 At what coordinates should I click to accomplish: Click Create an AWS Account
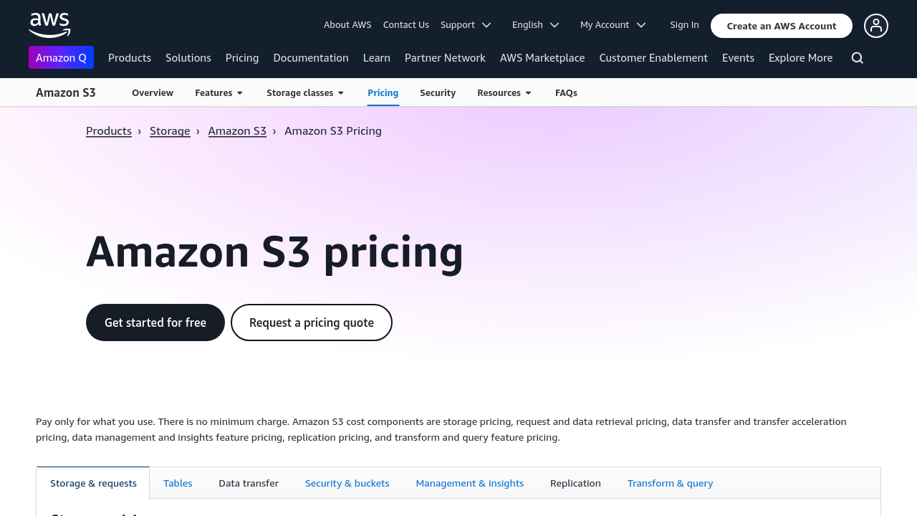pyautogui.click(x=782, y=26)
